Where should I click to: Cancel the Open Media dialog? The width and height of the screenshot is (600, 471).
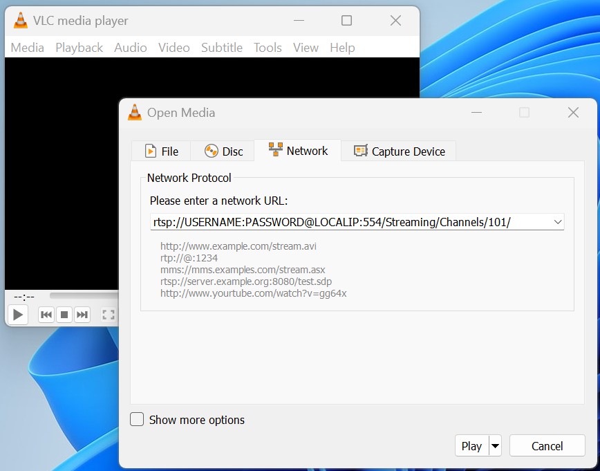point(547,446)
